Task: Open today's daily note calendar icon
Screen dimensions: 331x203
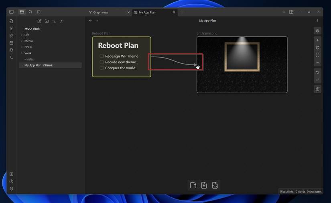Action: tap(11, 43)
